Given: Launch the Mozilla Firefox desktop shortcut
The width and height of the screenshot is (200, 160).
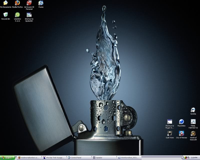Looking at the screenshot, I should point(17,4).
